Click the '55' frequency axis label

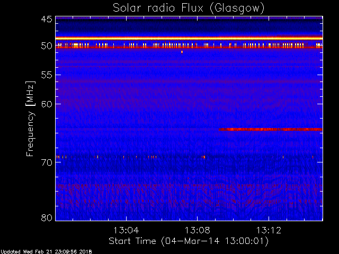pos(47,75)
